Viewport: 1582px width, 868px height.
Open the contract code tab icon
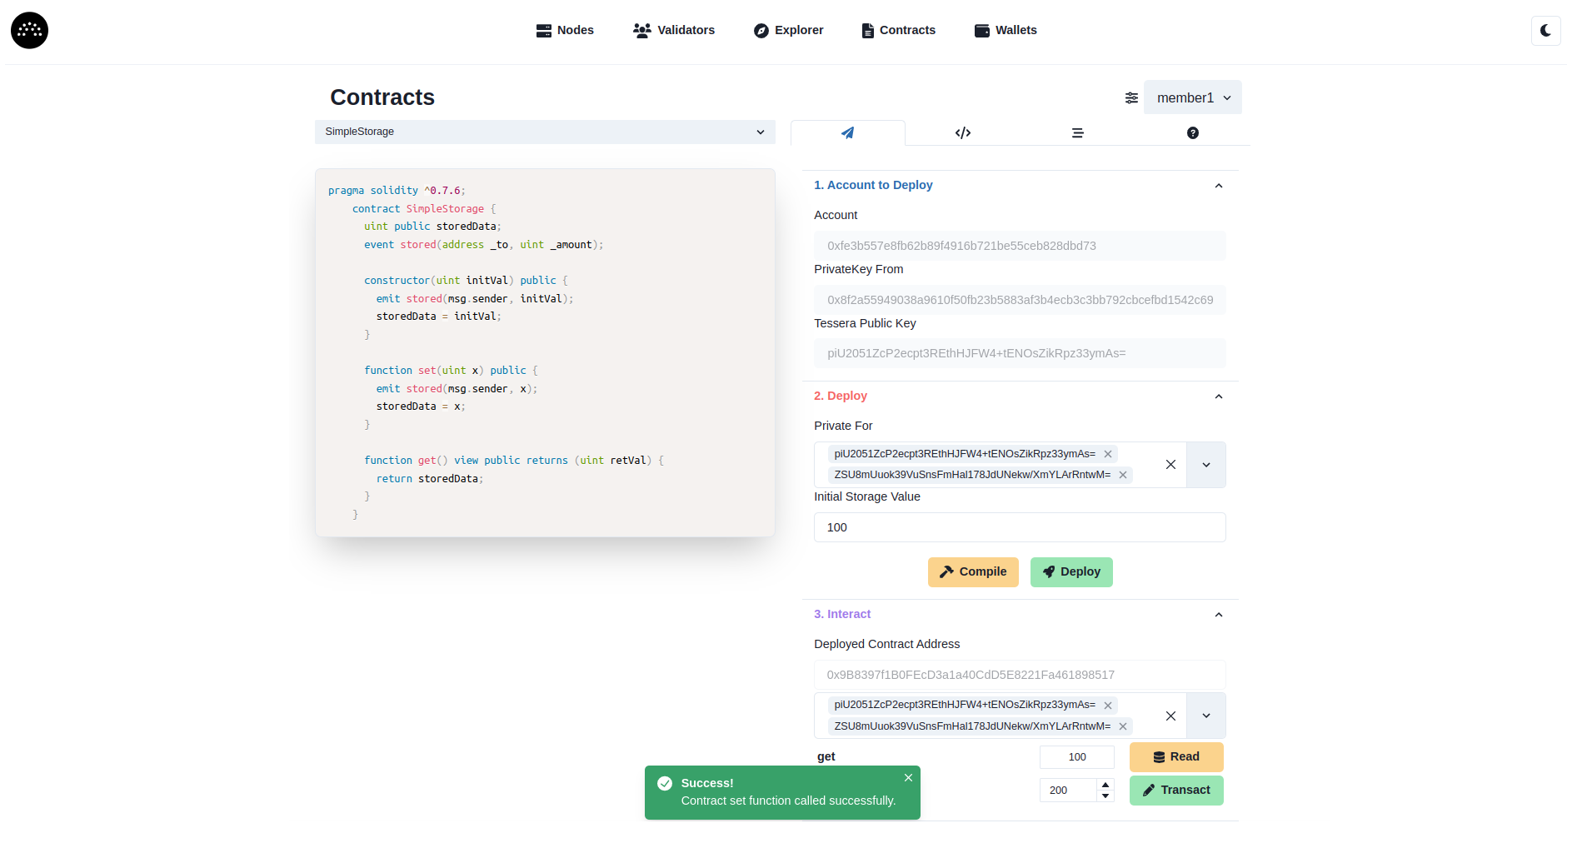[962, 132]
